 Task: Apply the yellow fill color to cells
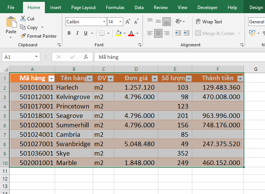[118, 33]
